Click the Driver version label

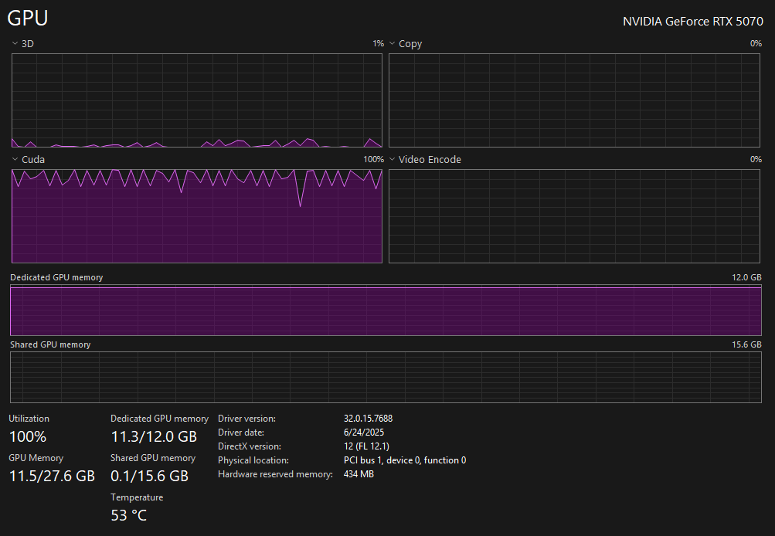[246, 419]
